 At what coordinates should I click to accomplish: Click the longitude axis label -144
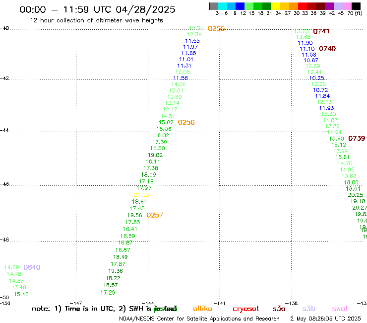pos(147,303)
